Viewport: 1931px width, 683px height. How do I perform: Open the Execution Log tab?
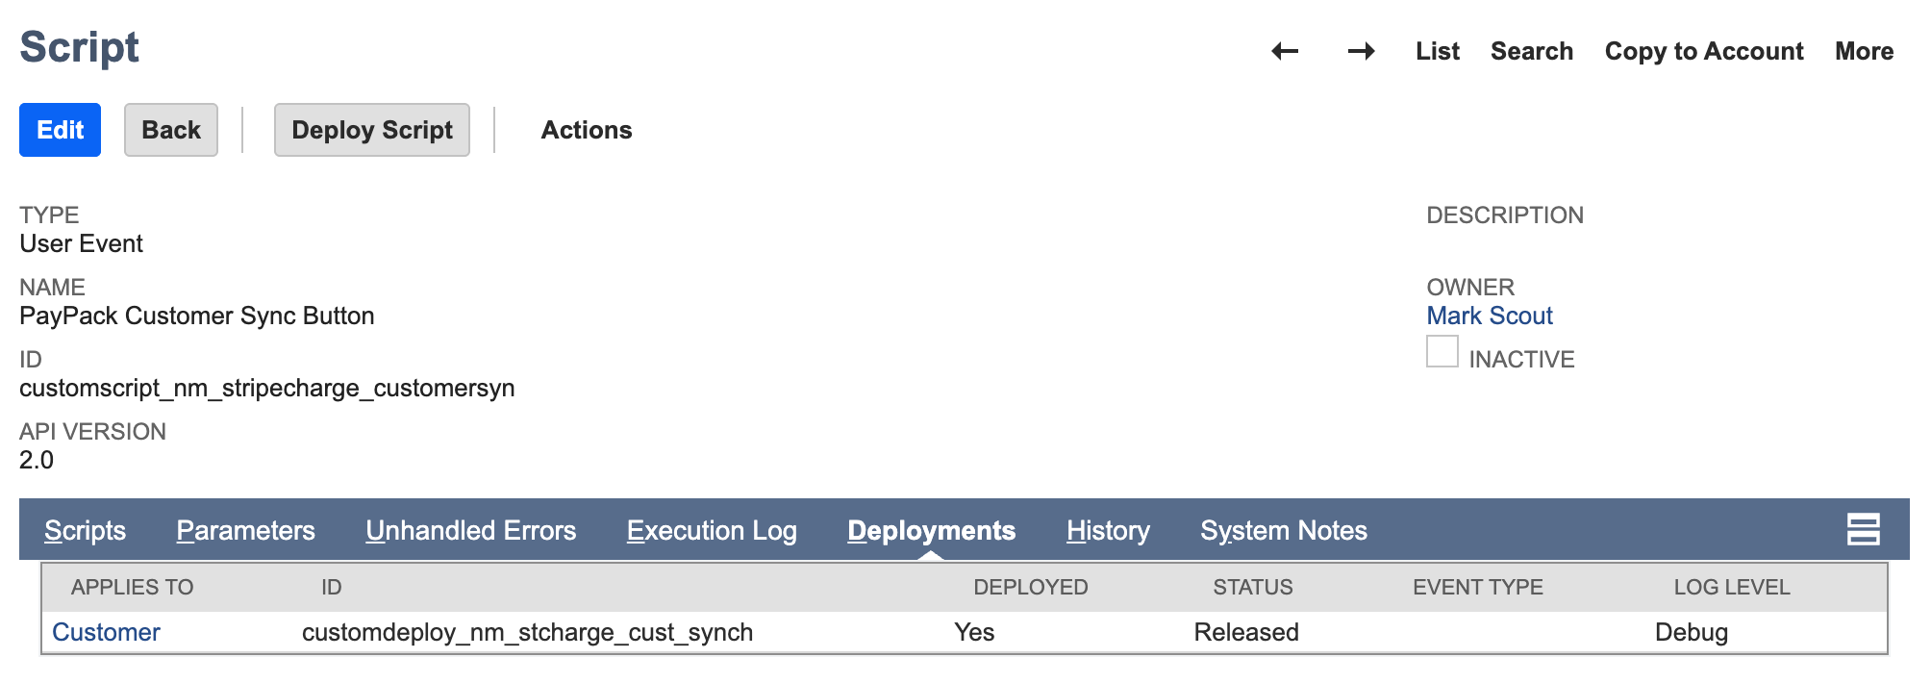(712, 530)
